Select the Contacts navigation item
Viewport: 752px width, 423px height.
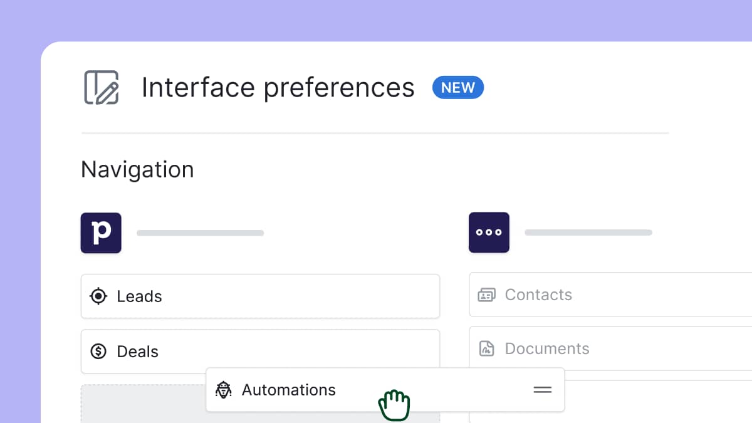point(538,295)
